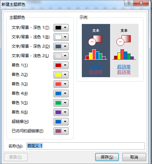The width and height of the screenshot is (152, 164).
Task: Choose the blue 着色 4 color swatch
Action: tap(61, 93)
